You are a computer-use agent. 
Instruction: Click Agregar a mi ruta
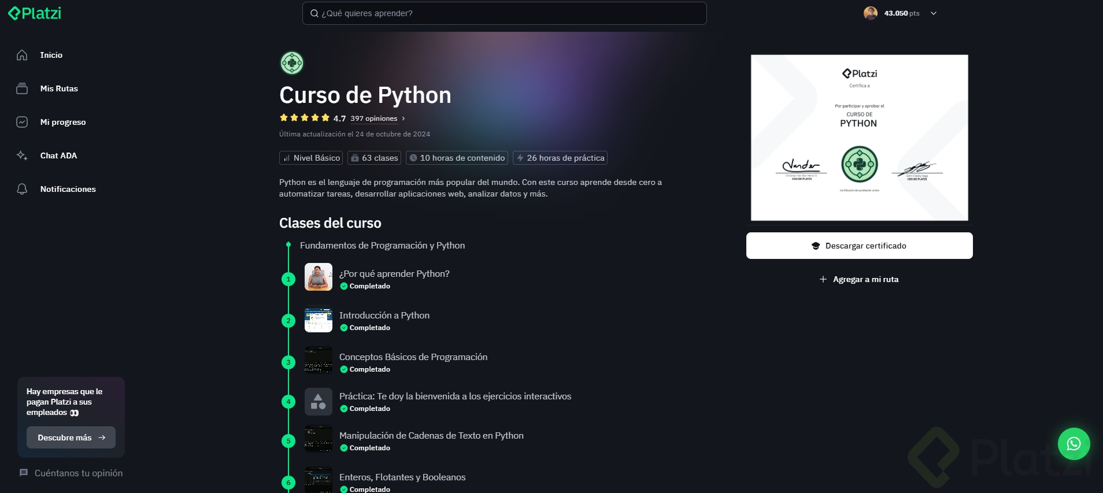tap(859, 279)
